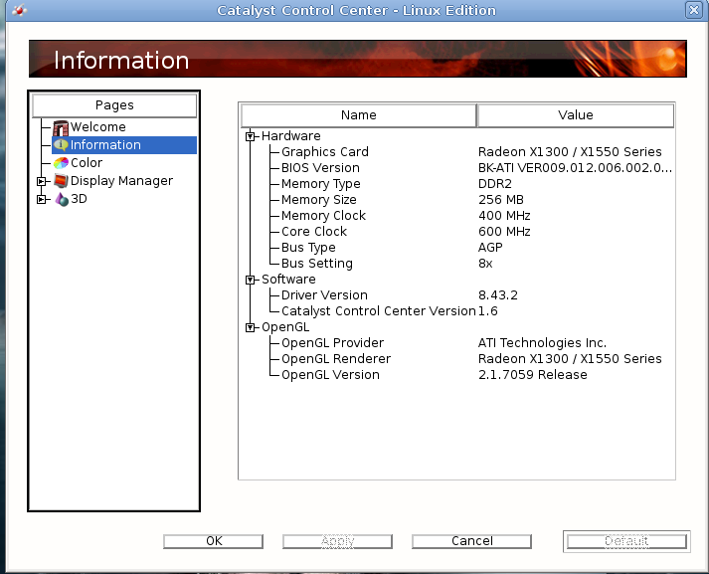Click the Default button
This screenshot has height=574, width=709.
[x=626, y=541]
